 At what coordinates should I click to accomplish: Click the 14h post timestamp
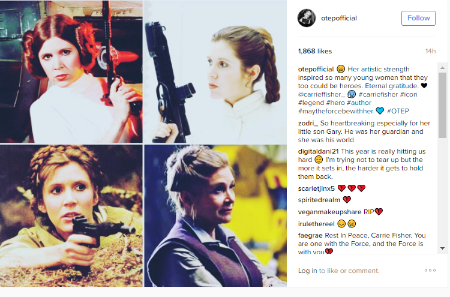(430, 51)
